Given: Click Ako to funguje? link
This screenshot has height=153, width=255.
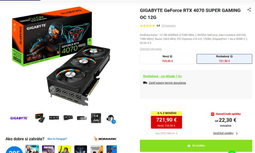Looking at the screenshot, I should pos(57,139).
